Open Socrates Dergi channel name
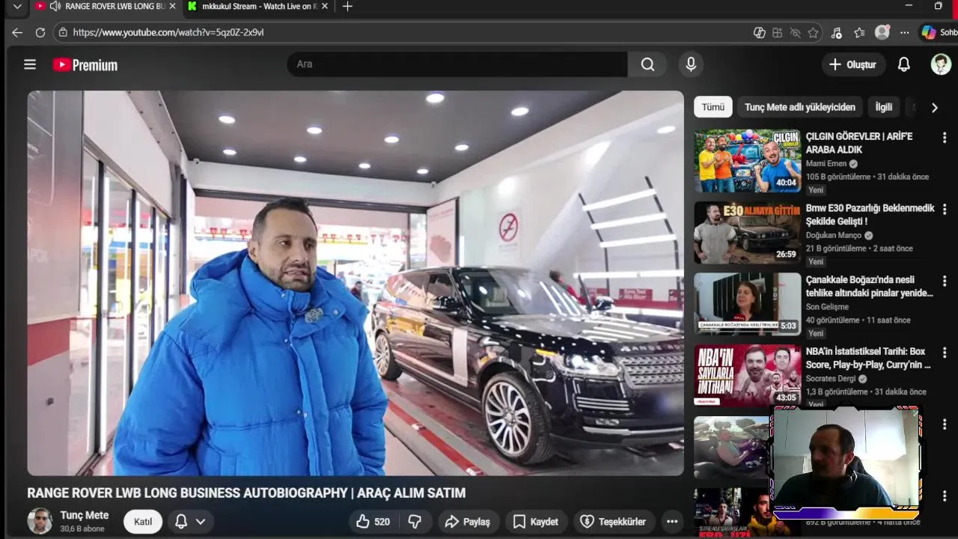 point(830,379)
